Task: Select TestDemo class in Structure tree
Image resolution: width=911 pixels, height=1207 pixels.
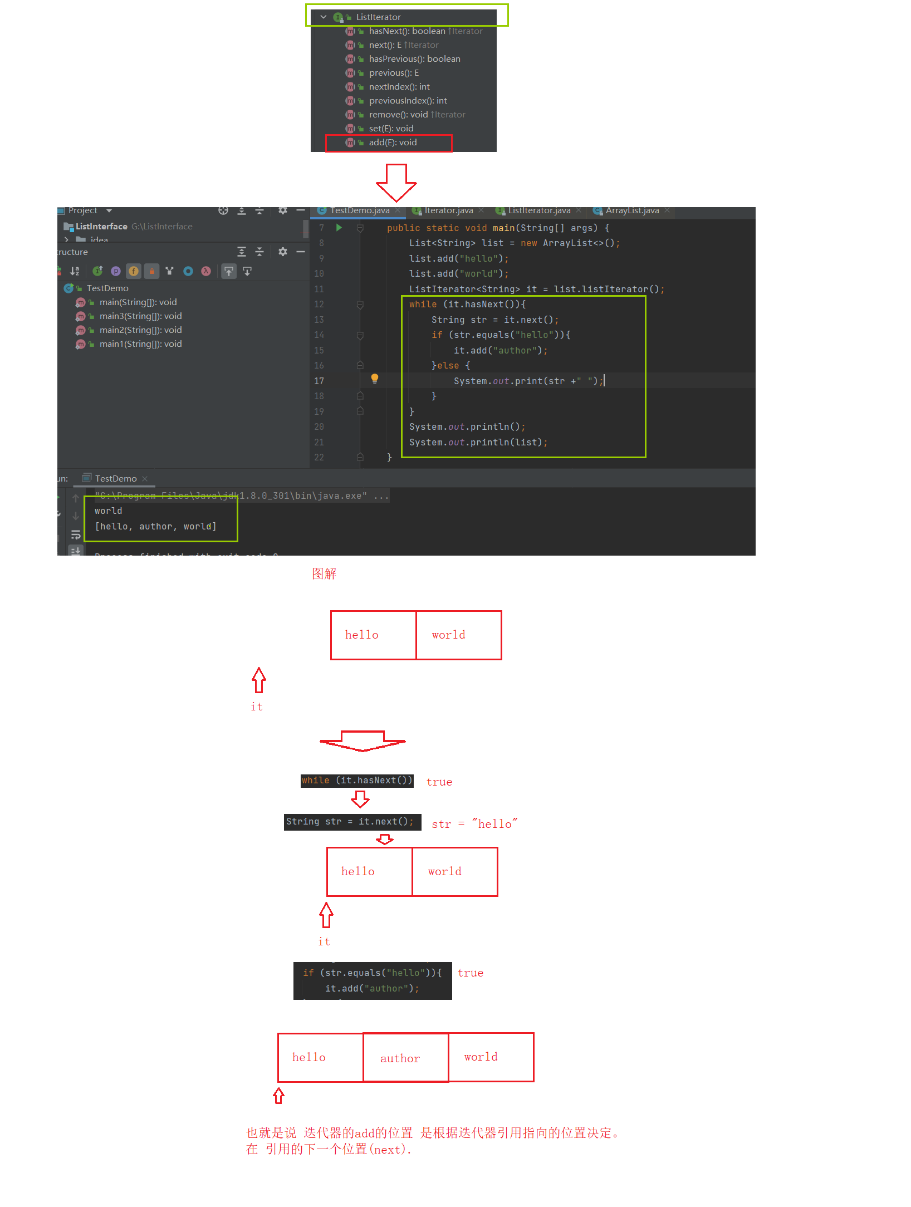Action: tap(96, 288)
